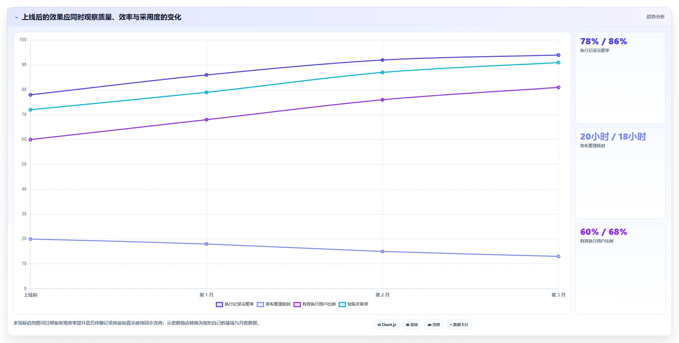Screen dimensions: 679x343
Task: Click the 90 y-axis tick label
Action: (24, 65)
